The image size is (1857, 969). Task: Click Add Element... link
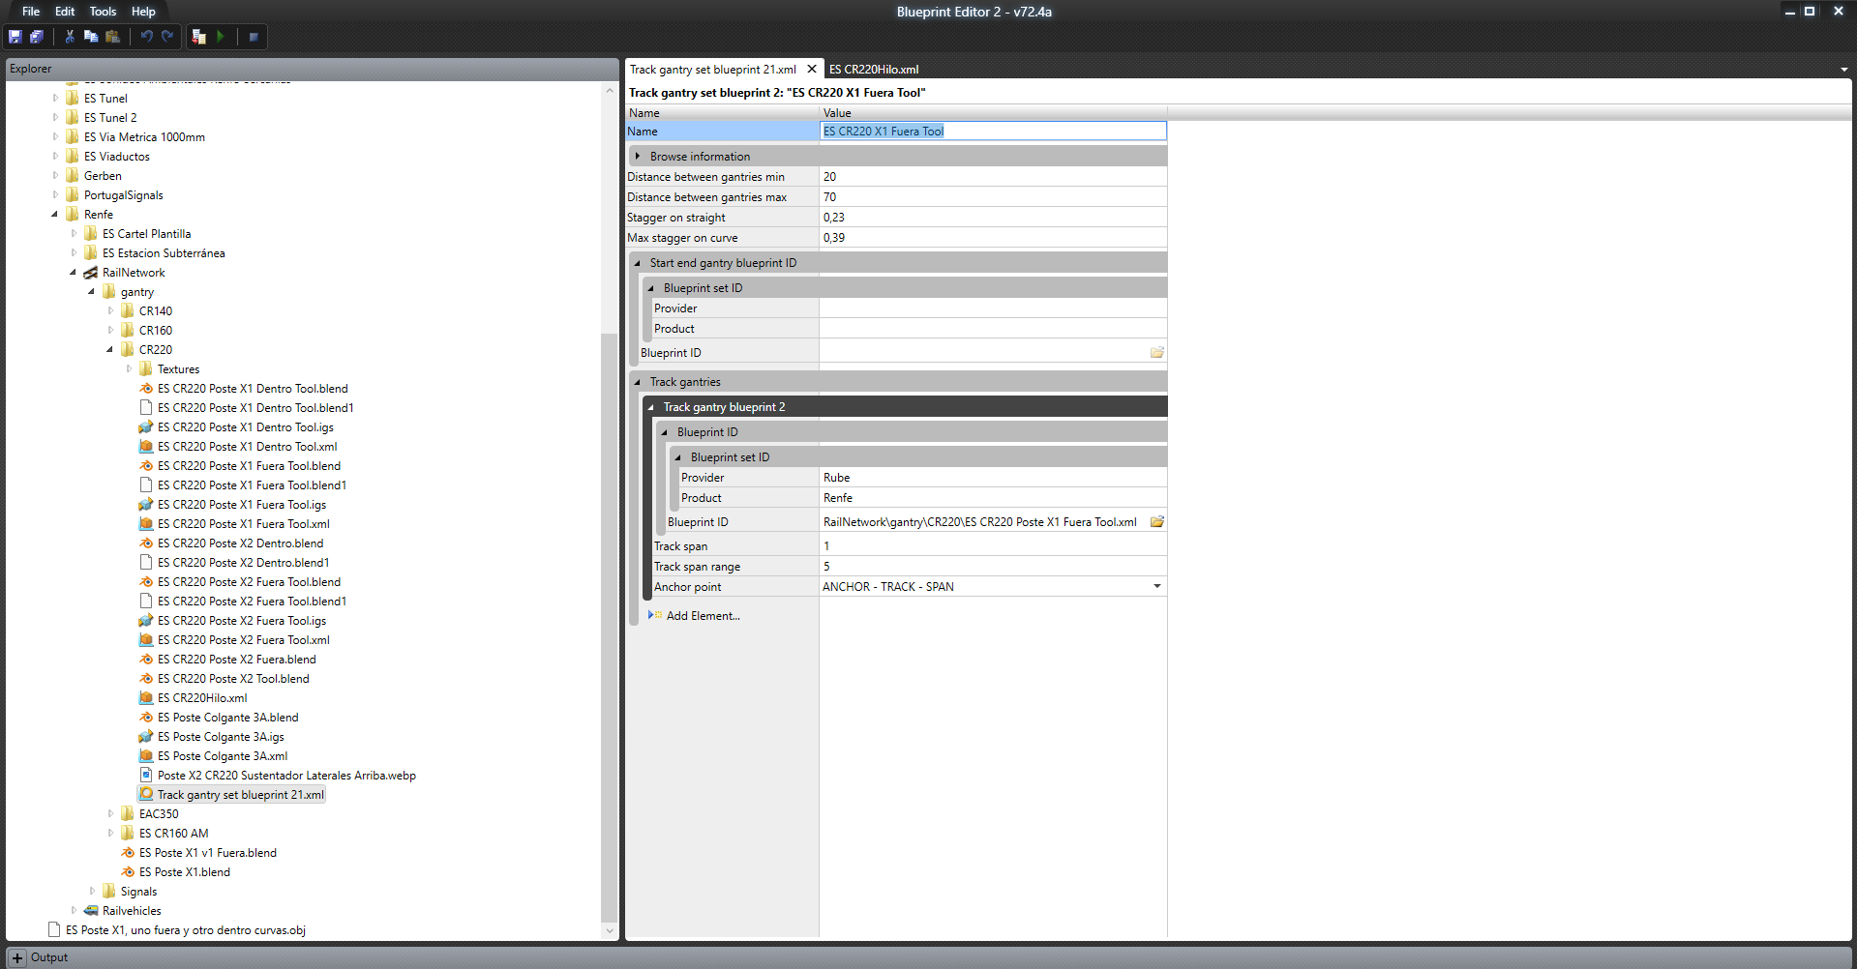pyautogui.click(x=703, y=616)
